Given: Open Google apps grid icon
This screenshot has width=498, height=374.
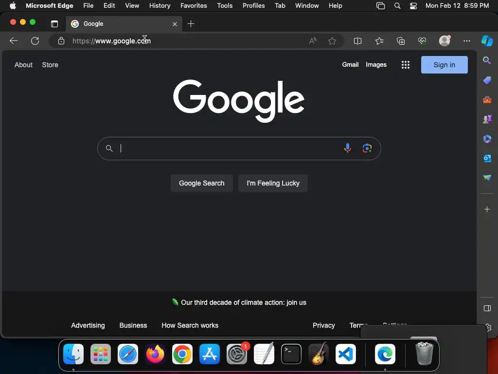Looking at the screenshot, I should pos(405,65).
